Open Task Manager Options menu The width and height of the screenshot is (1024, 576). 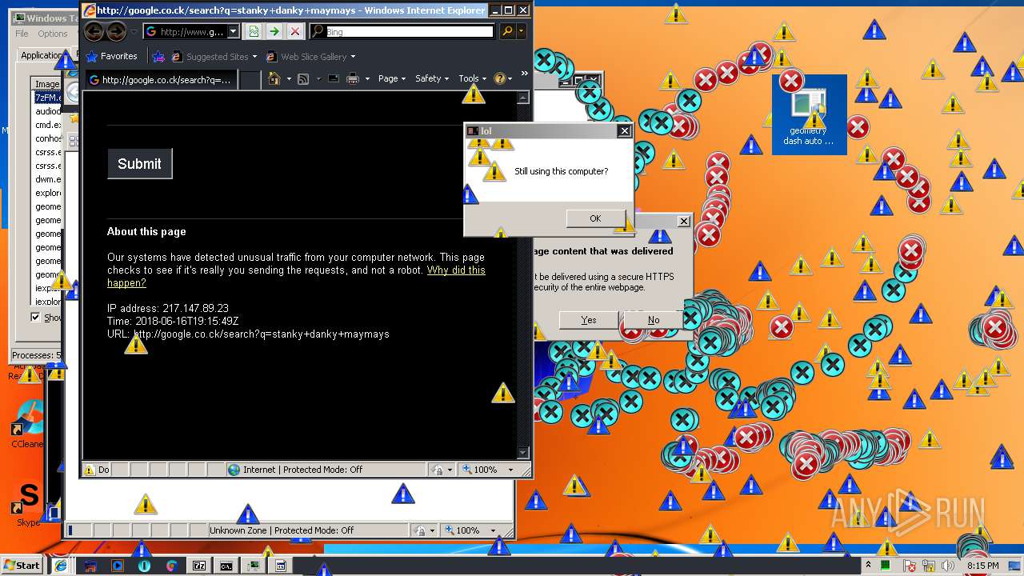click(53, 34)
